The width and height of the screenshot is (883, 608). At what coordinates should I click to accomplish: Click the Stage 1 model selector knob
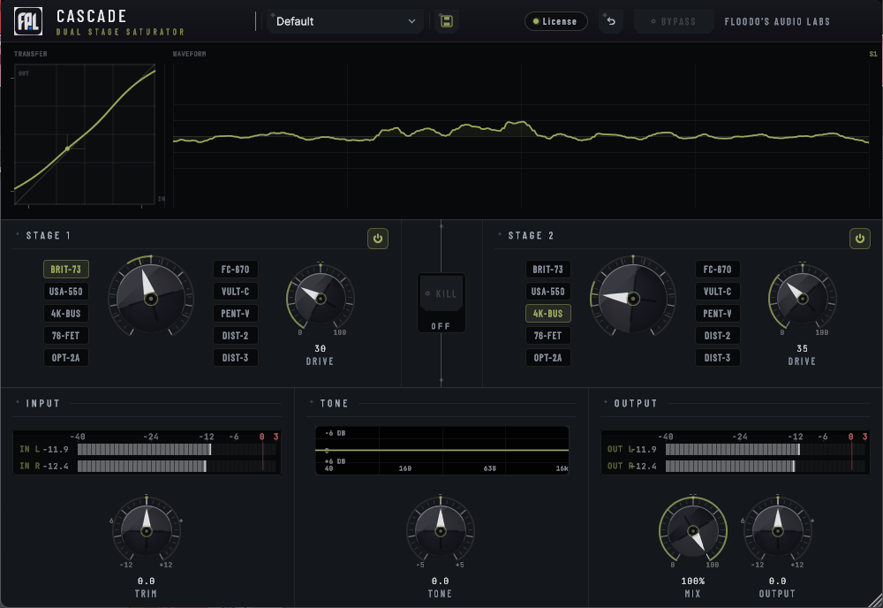pos(150,298)
